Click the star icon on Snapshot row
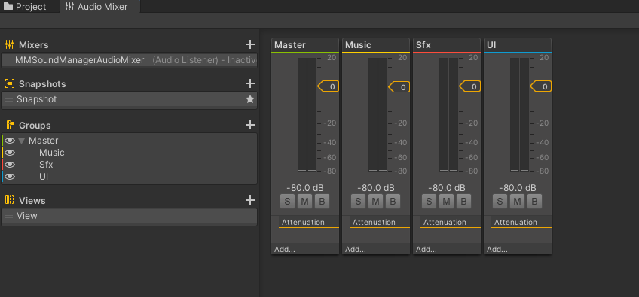 coord(250,99)
